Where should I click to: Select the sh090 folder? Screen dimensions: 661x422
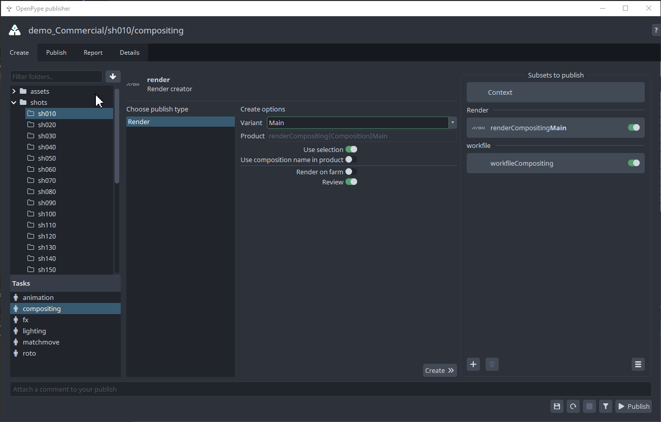click(69, 203)
